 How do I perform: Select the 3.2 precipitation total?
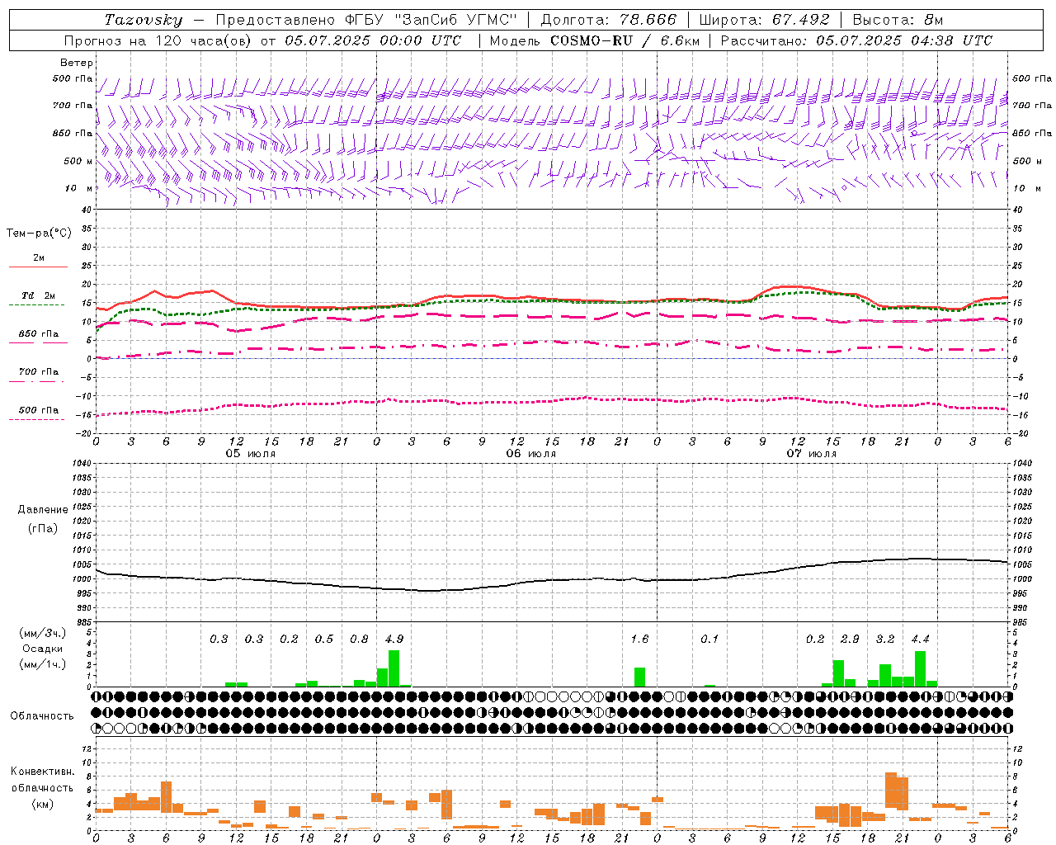[x=884, y=639]
